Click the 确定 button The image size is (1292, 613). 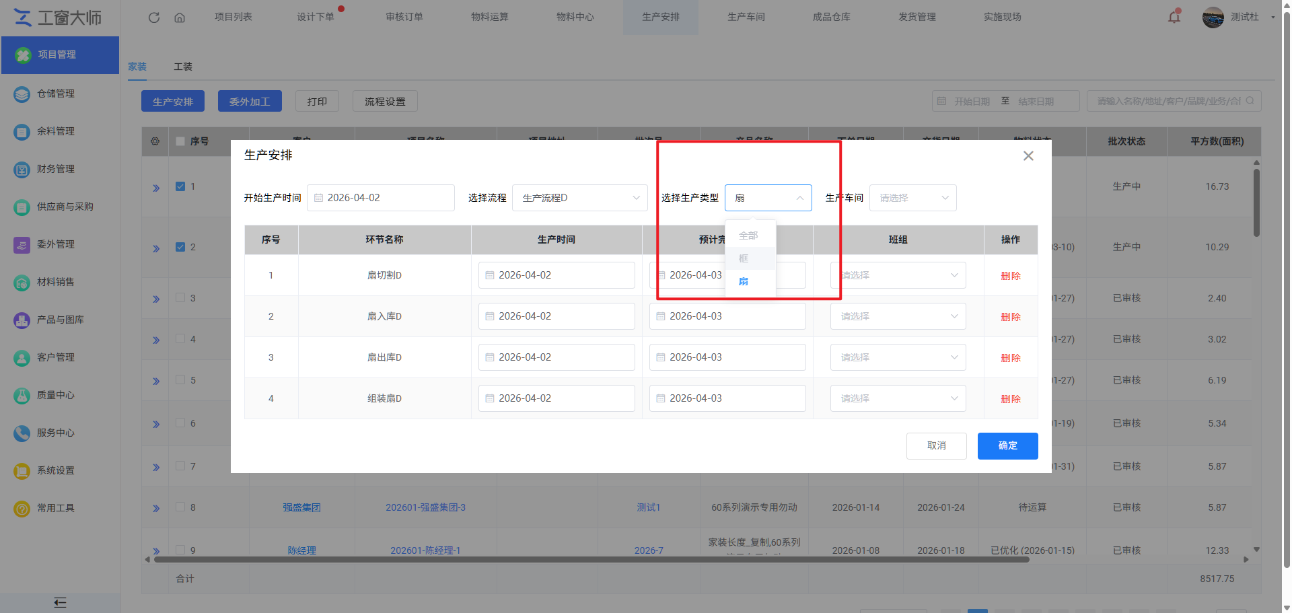coord(1007,446)
